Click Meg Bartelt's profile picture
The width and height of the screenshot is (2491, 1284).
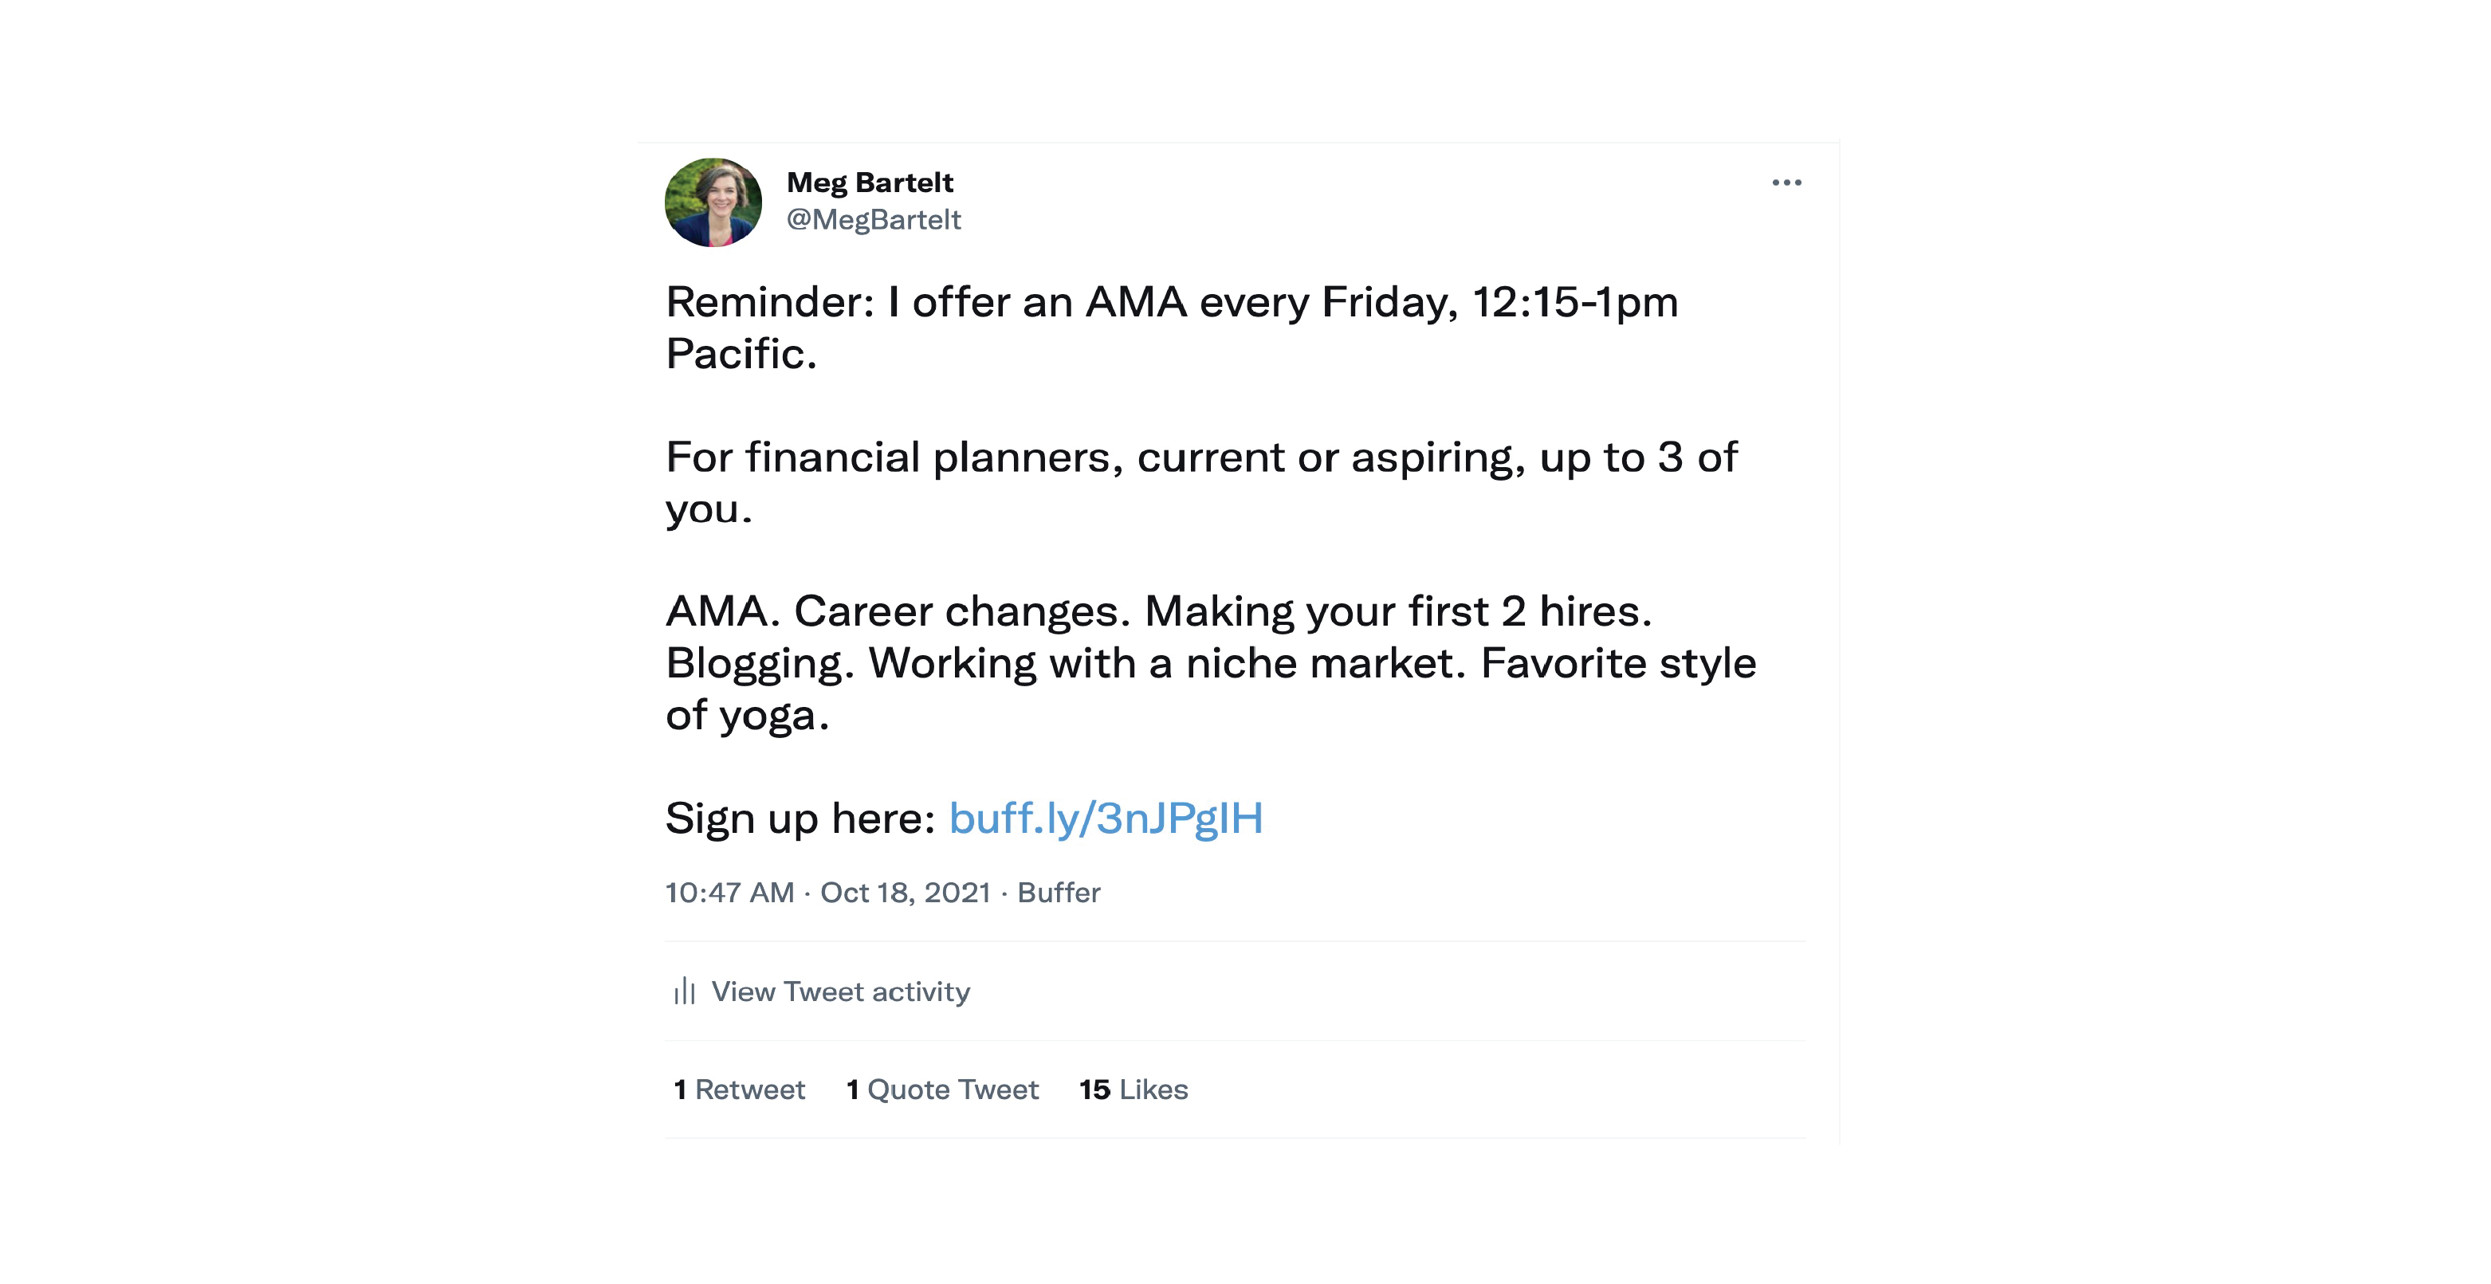713,202
